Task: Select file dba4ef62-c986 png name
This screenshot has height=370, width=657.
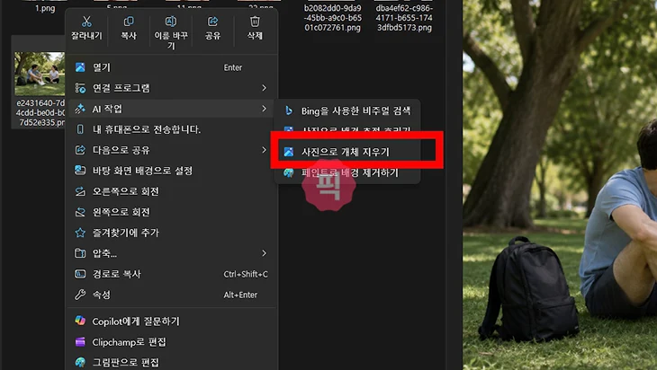Action: coord(404,18)
